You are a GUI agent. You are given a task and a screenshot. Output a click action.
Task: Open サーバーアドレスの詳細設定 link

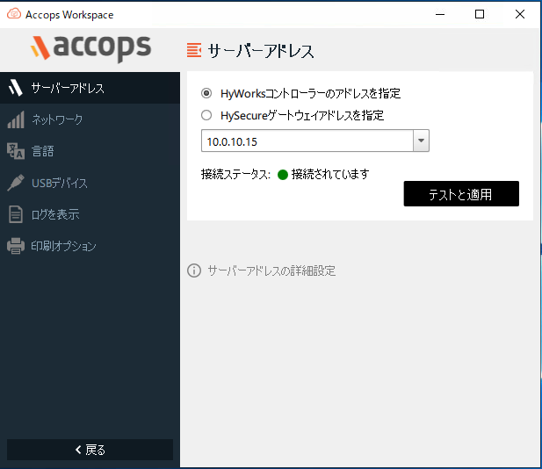(271, 271)
